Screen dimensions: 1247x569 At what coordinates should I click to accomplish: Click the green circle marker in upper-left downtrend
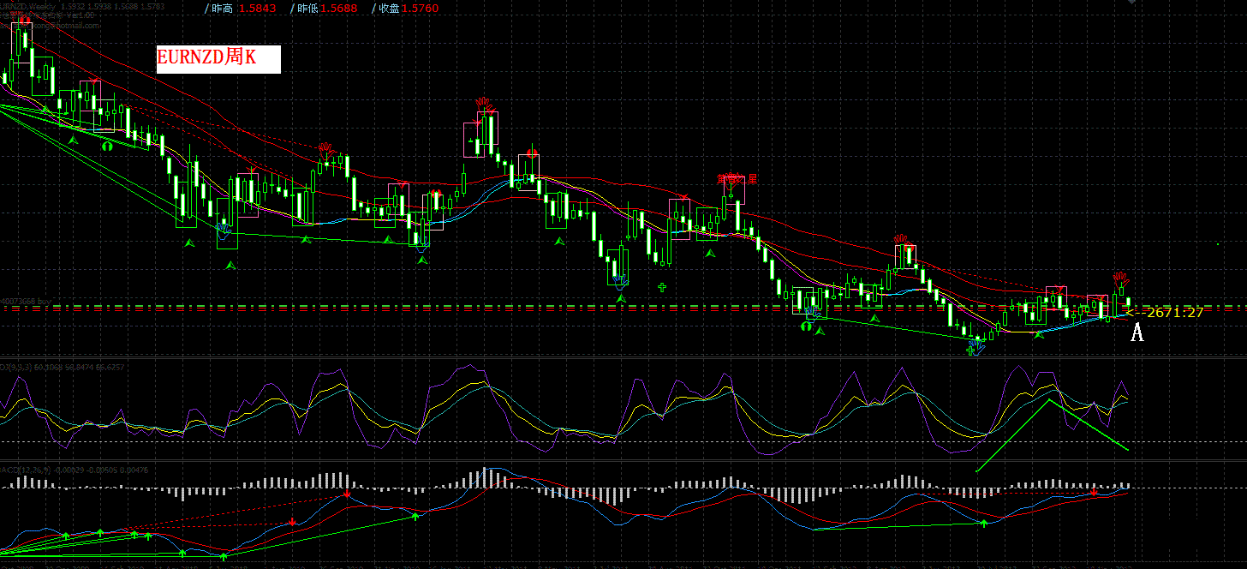107,147
